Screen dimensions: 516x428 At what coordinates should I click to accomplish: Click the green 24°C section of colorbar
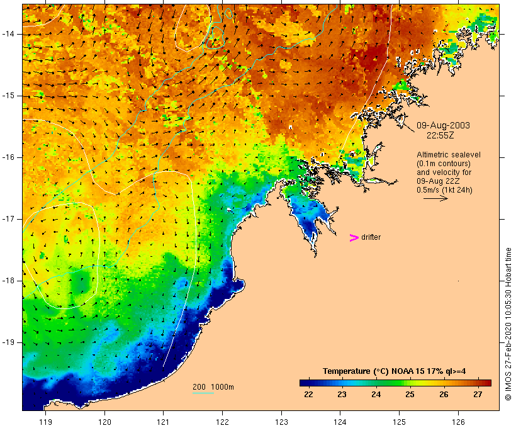pyautogui.click(x=376, y=383)
